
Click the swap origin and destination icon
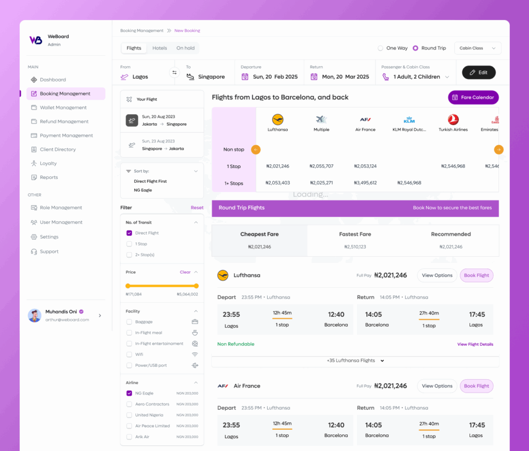pyautogui.click(x=174, y=73)
